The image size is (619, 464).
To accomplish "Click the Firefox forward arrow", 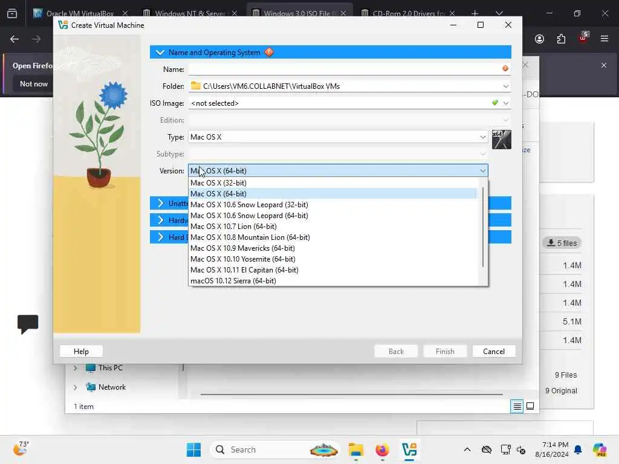I will coord(36,39).
